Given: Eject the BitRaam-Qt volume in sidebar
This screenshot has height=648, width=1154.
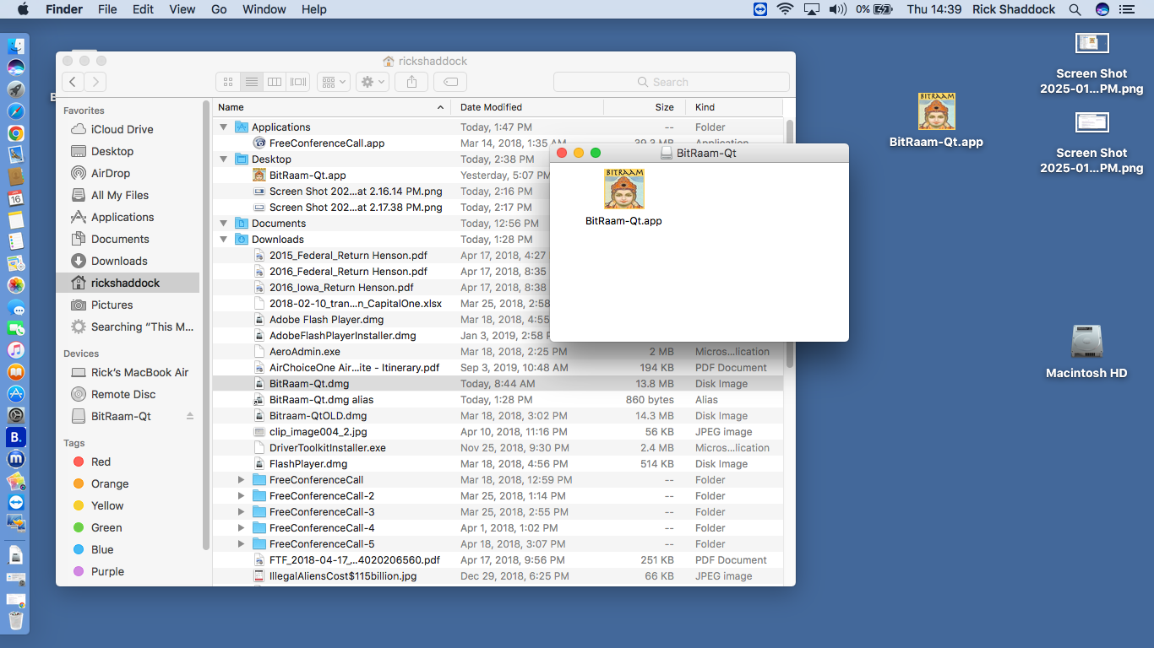Looking at the screenshot, I should tap(190, 416).
